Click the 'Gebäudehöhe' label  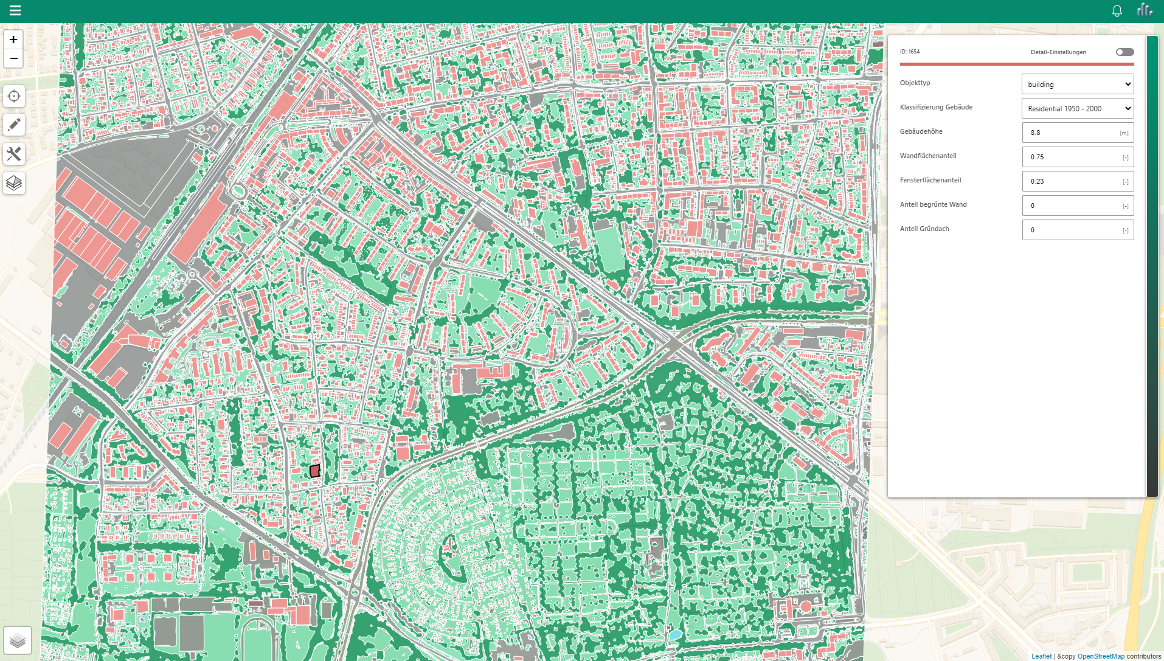[x=921, y=131]
